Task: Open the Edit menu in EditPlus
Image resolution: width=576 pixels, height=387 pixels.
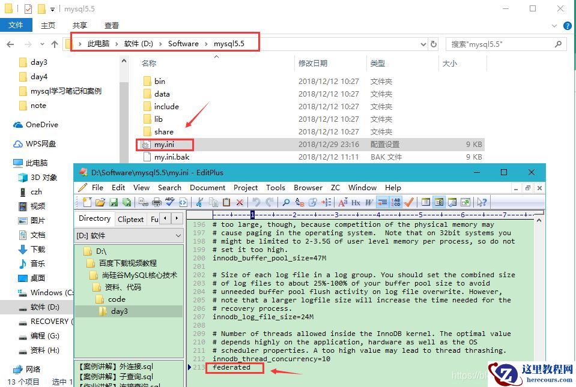Action: pos(118,187)
